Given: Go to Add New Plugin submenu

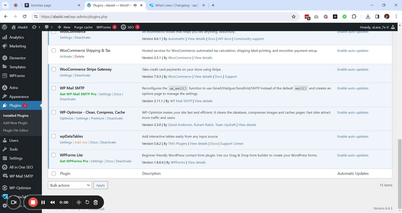Looking at the screenshot, I should [x=15, y=123].
